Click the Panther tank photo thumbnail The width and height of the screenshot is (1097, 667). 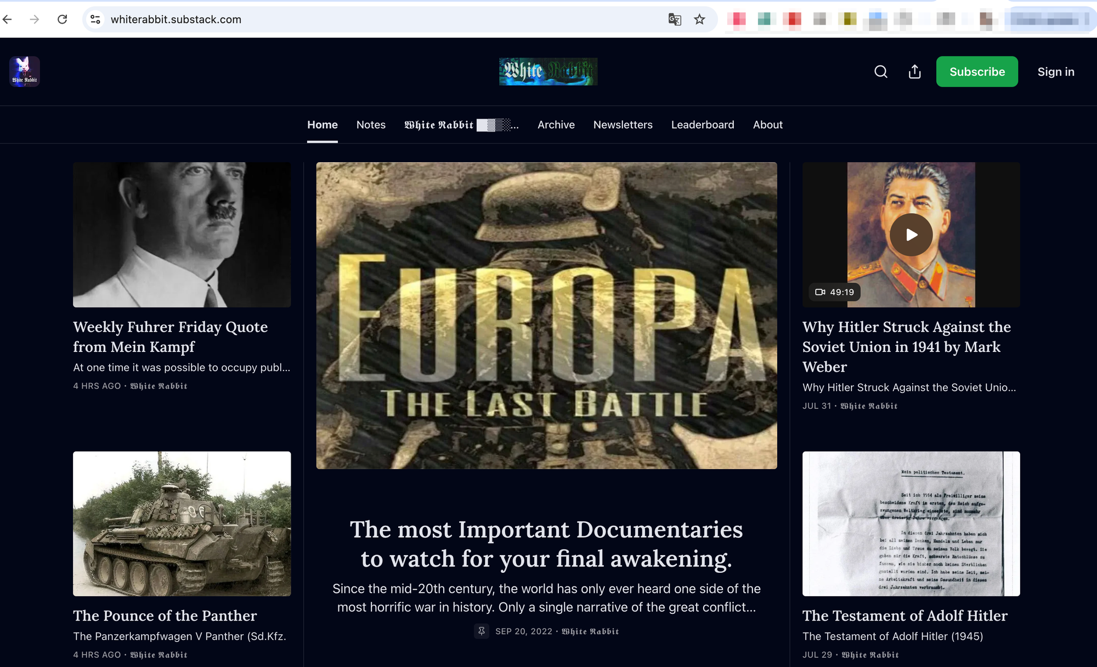pos(182,523)
